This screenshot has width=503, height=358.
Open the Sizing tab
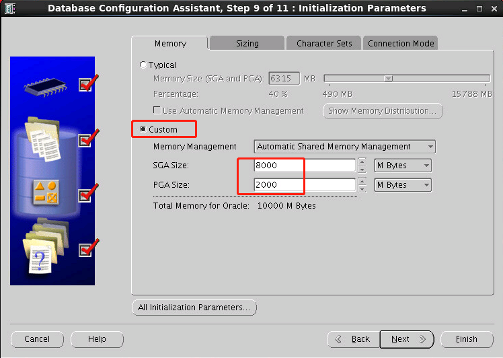pyautogui.click(x=247, y=43)
